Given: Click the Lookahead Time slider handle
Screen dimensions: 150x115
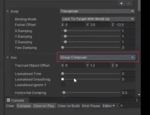Looking at the screenshot, I should coord(63,74).
